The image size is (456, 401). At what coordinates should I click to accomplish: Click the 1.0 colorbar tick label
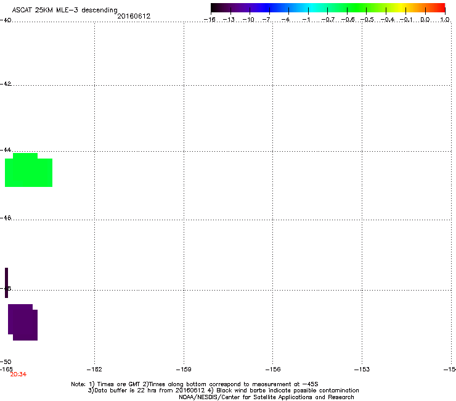[x=445, y=20]
